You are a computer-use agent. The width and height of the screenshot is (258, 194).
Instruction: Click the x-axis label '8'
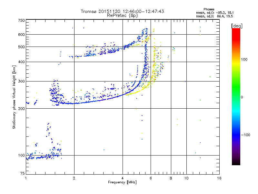click(171, 178)
